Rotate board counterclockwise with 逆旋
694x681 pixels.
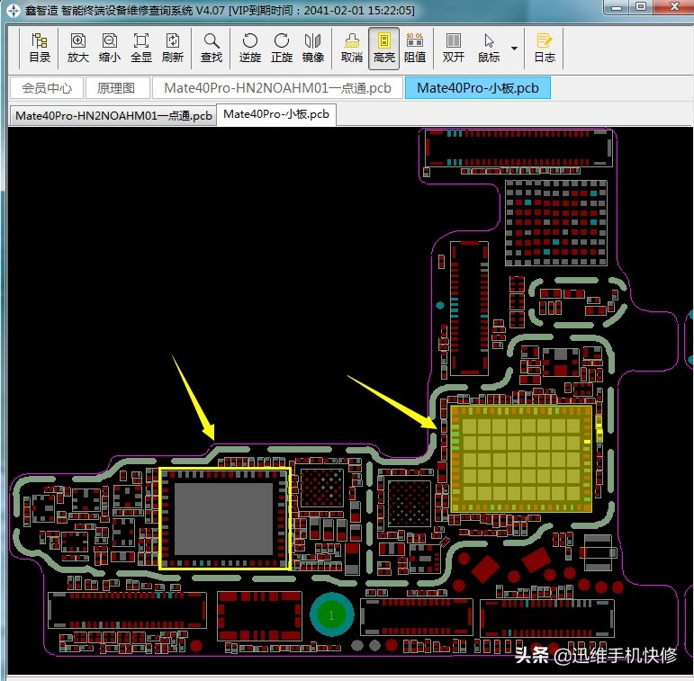[x=250, y=48]
